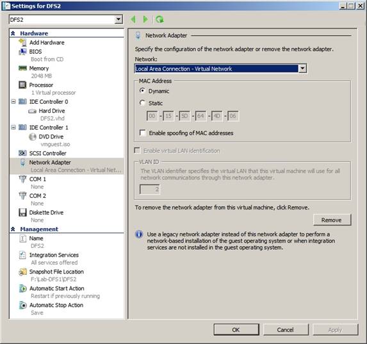Select the Processor icon

[x=22, y=85]
